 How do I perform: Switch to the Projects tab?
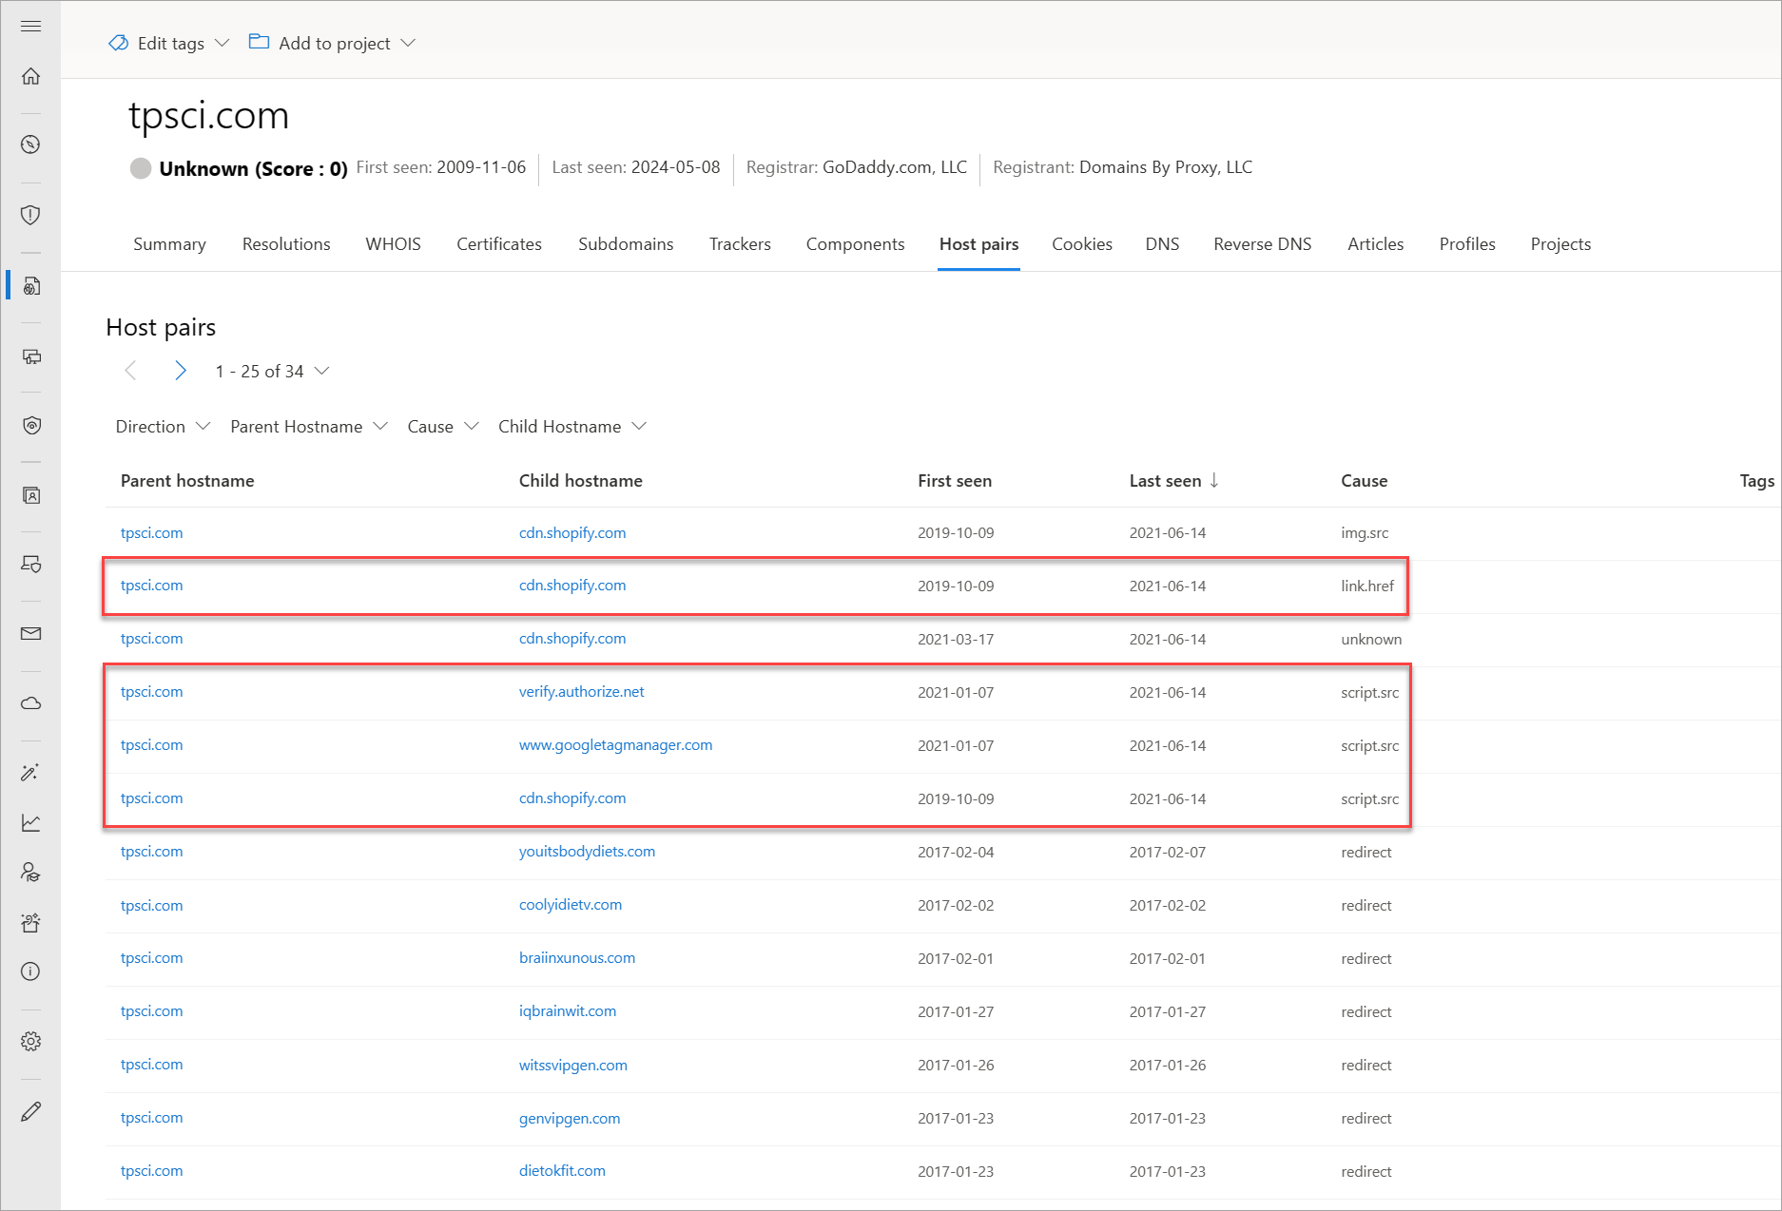(1560, 244)
